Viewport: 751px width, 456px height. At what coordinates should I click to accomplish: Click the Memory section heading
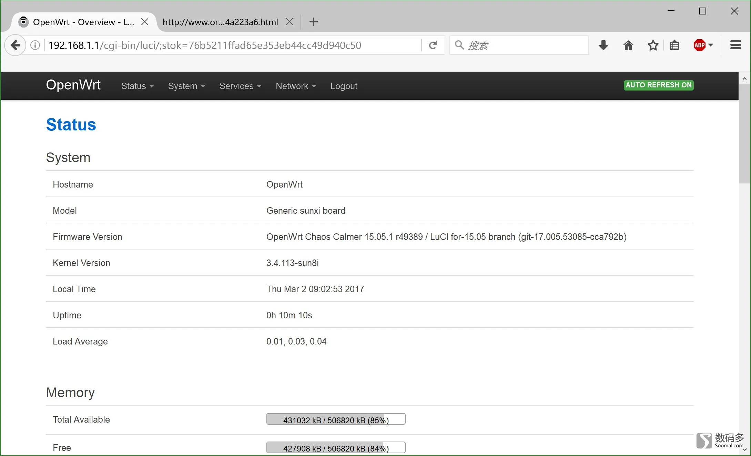point(70,392)
